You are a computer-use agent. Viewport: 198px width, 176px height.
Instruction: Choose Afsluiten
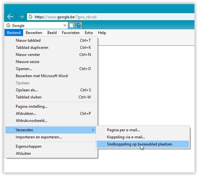(x=52, y=153)
